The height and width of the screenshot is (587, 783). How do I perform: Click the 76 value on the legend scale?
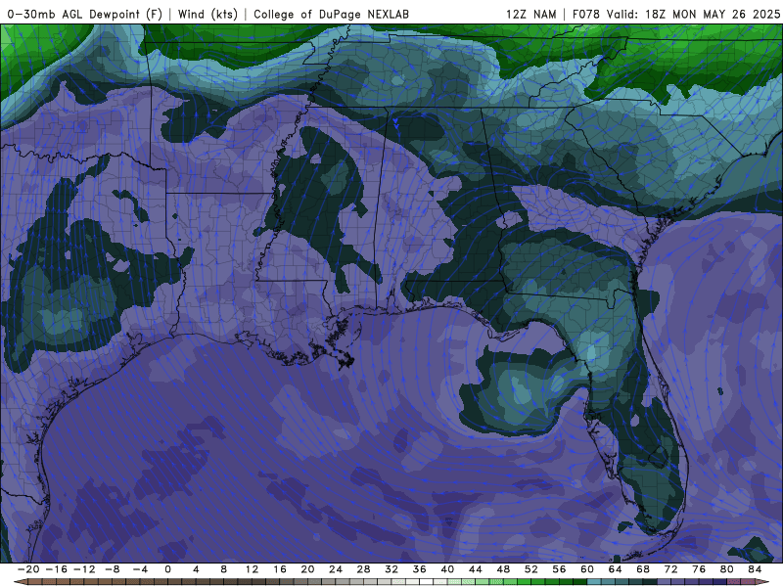(699, 569)
